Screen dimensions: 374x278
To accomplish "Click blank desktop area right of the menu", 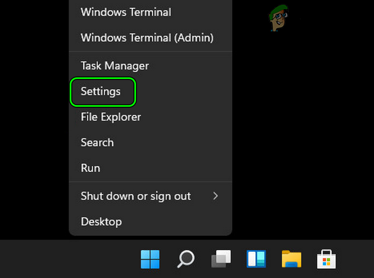I will (x=307, y=139).
